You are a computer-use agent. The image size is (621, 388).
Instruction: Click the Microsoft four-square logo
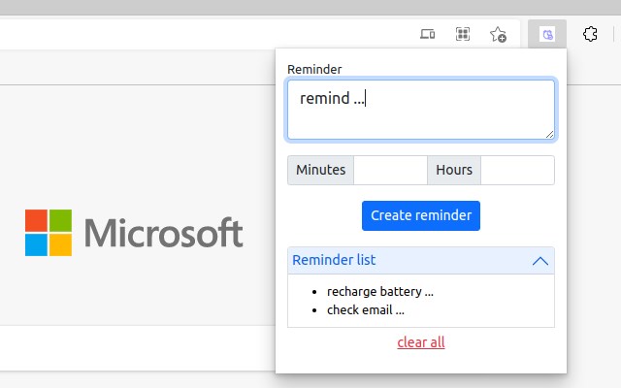click(49, 233)
